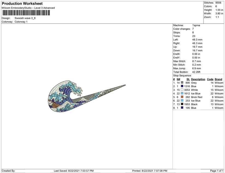The width and height of the screenshot is (225, 173).
Task: Click the 'Description' column header
Action: [198, 79]
